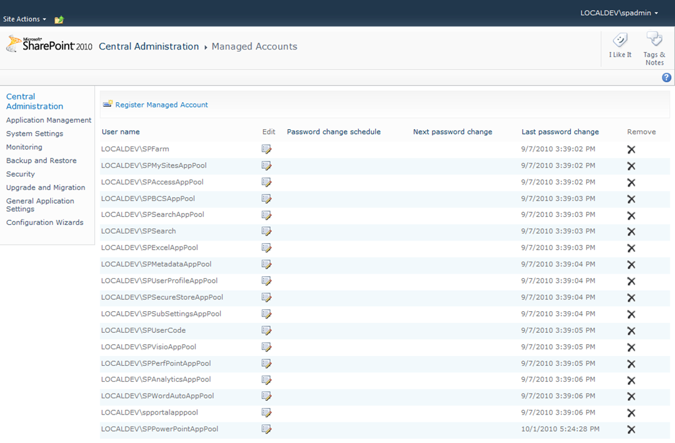
Task: Click the SharePoint 2010 logo
Action: click(49, 44)
